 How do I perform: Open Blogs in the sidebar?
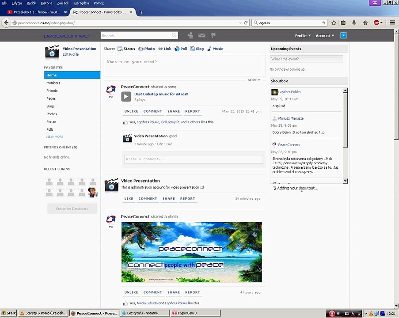pos(50,106)
